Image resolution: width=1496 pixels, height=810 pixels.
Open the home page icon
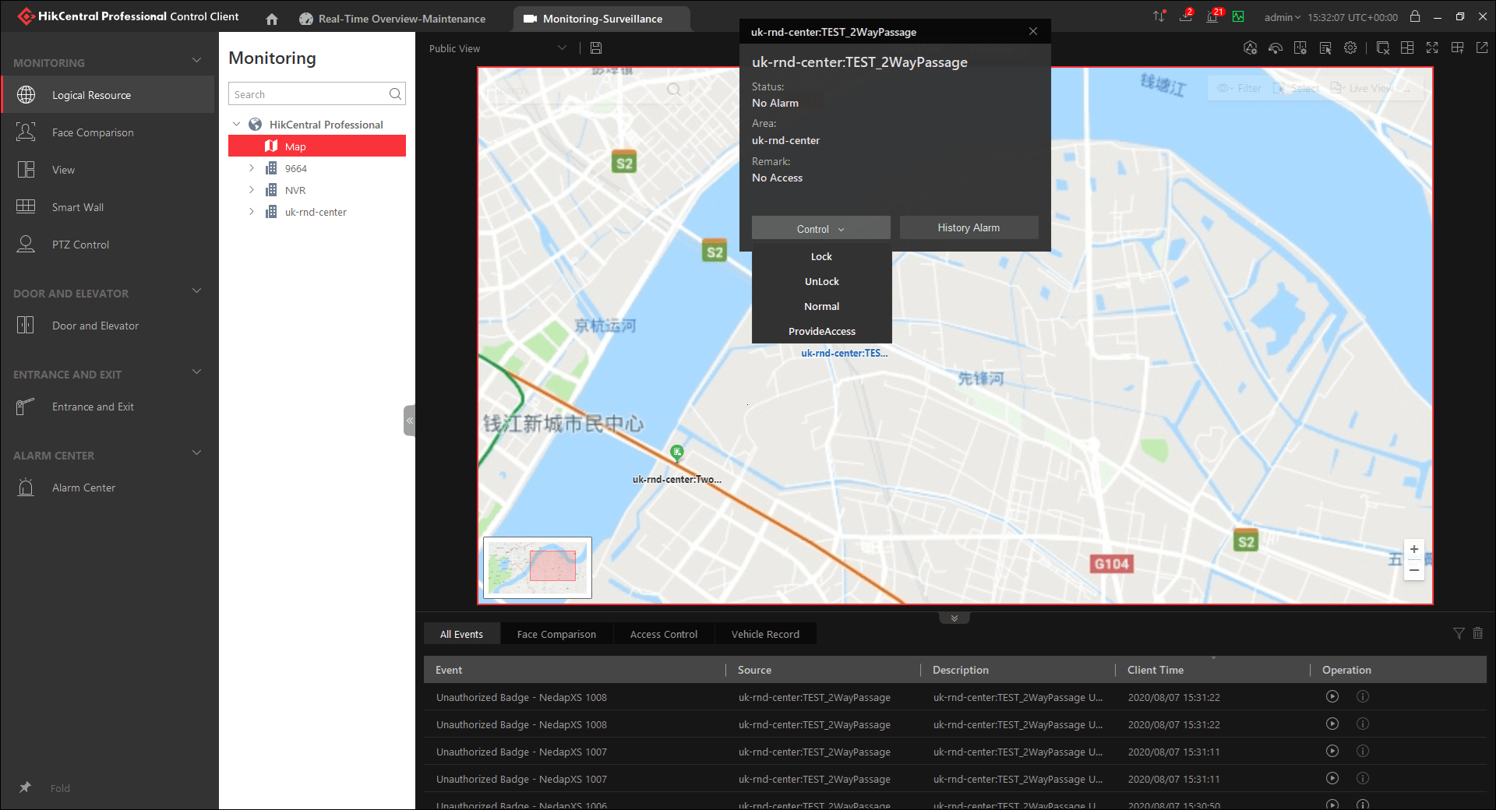click(272, 19)
